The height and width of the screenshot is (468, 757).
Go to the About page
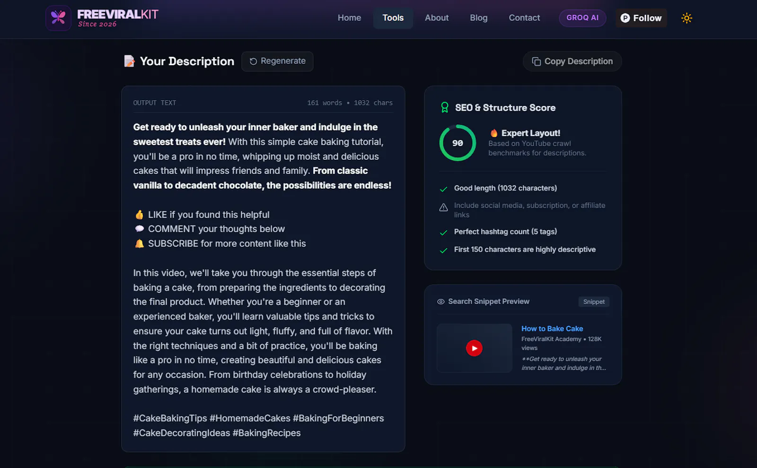tap(437, 18)
